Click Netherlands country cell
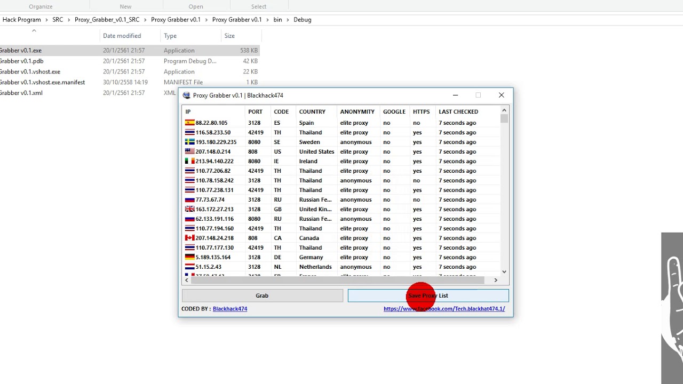Viewport: 683px width, 384px height. pos(315,267)
